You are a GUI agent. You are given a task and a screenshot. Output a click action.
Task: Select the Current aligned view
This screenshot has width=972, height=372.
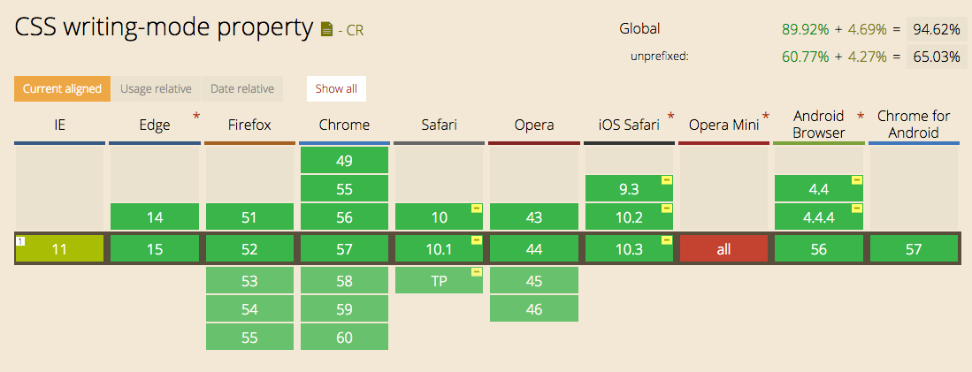click(62, 88)
